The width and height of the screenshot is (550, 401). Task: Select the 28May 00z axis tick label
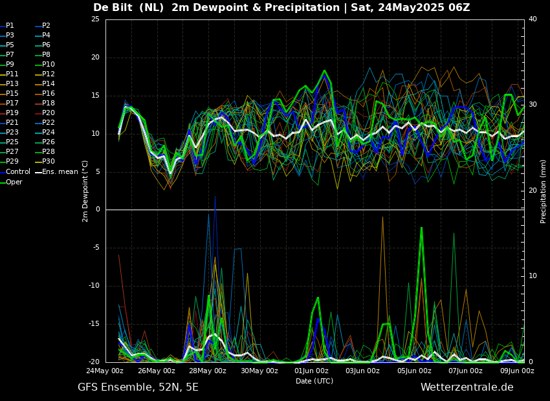tap(208, 371)
